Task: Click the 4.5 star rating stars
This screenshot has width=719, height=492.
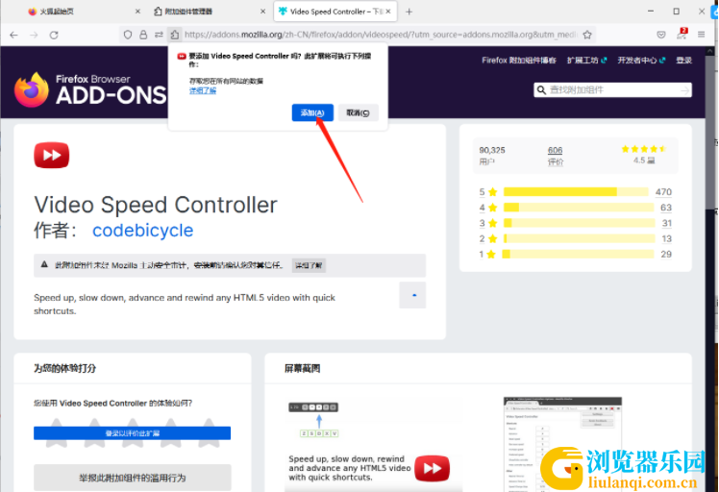Action: point(644,149)
